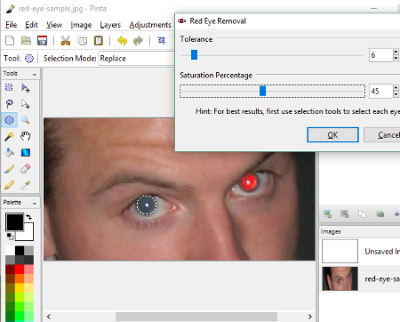Image resolution: width=400 pixels, height=322 pixels.
Task: Add new layer icon in layers panel
Action: coord(328,213)
